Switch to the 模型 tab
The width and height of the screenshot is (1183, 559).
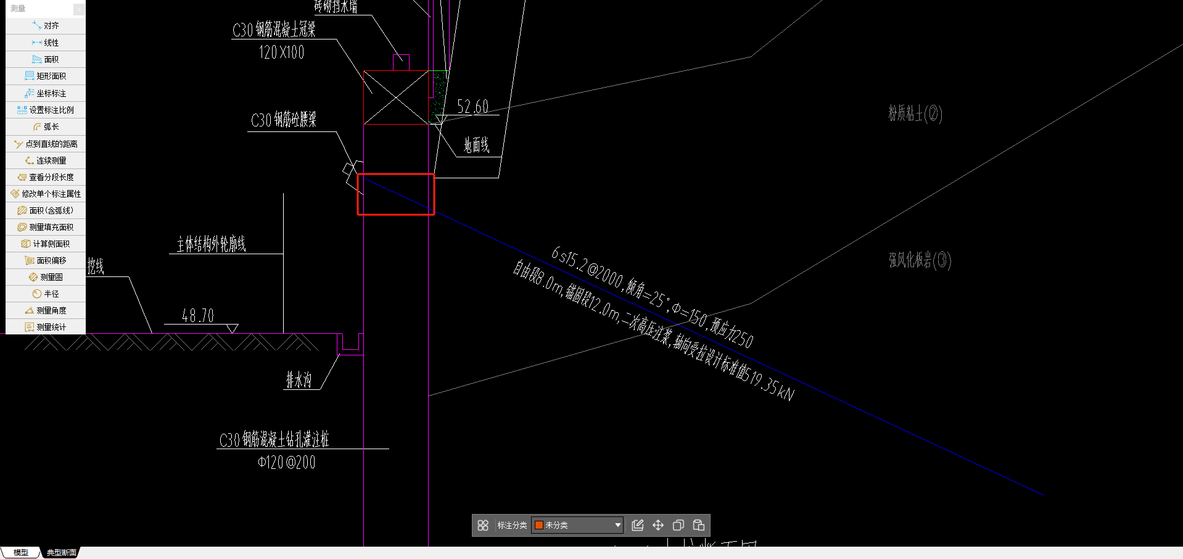tap(20, 552)
